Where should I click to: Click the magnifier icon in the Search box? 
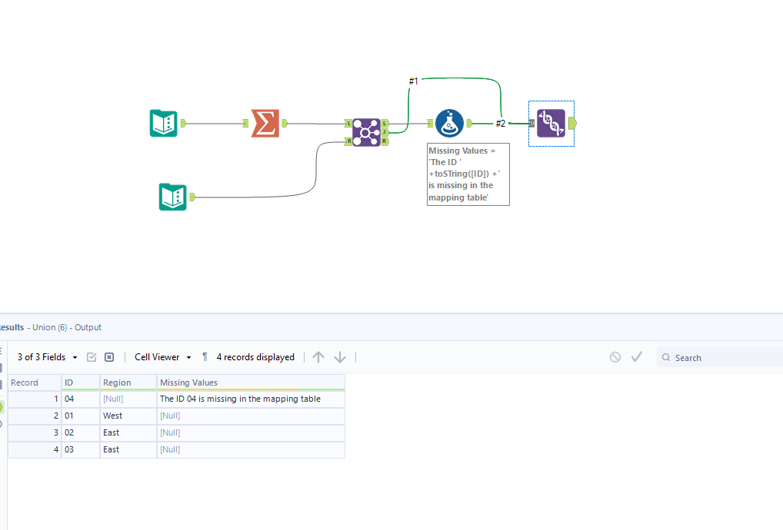click(x=666, y=357)
